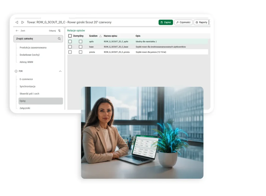Tick the Domyślny checkbox for base row
Viewport: 266px width, 196px height.
(81, 47)
